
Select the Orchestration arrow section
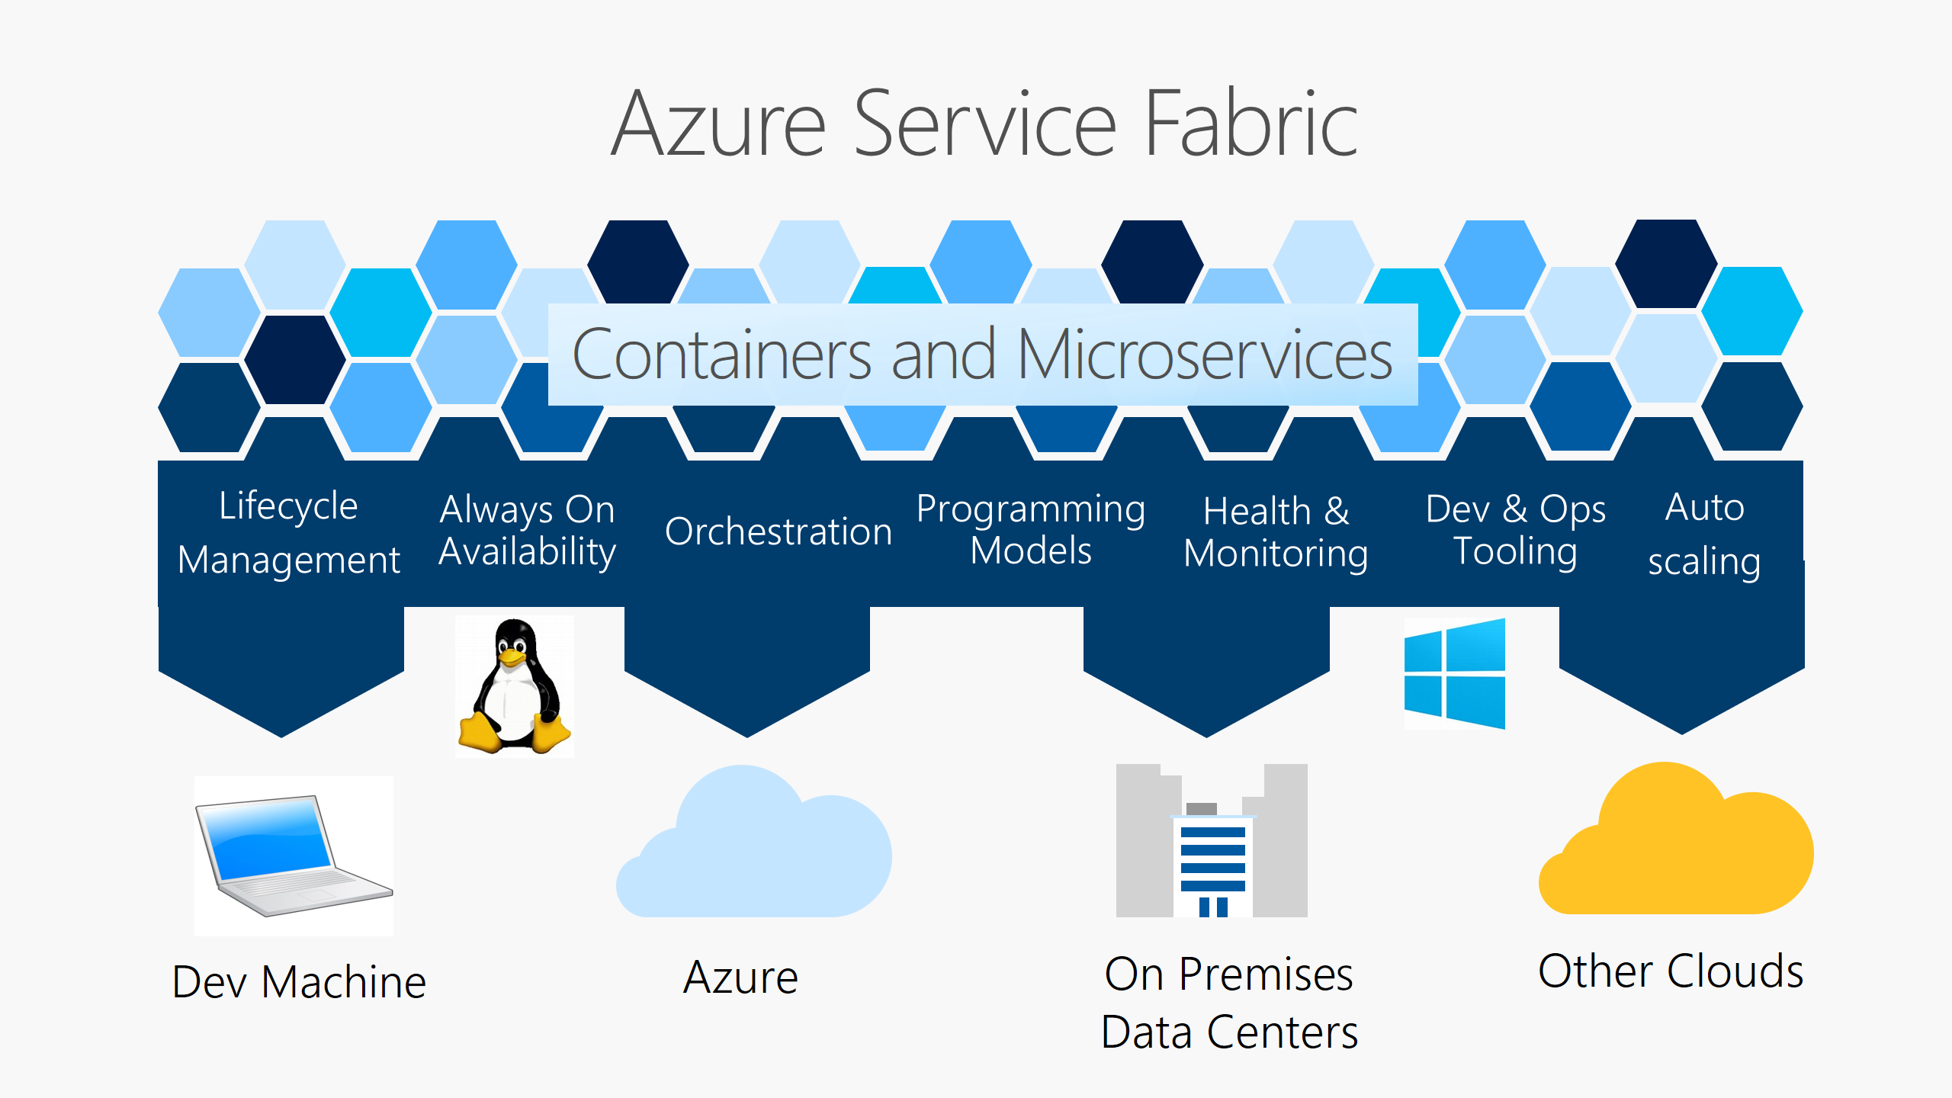point(751,563)
